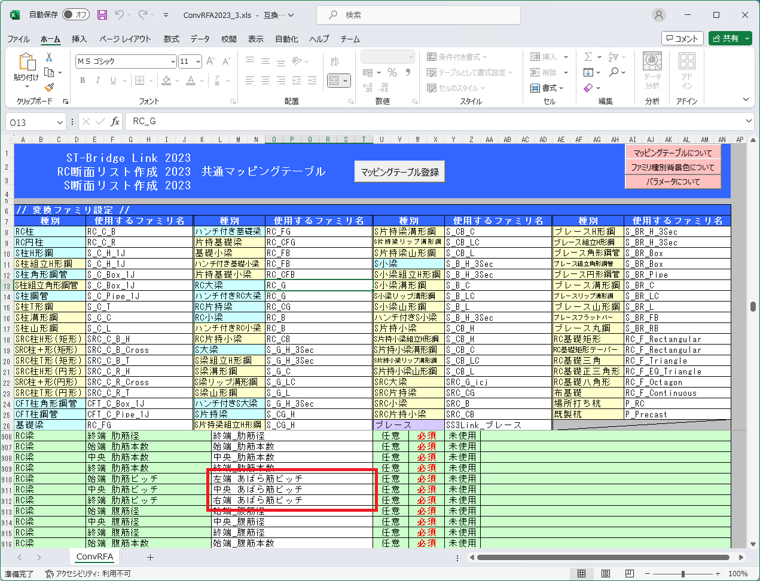Expand the formula bar
760x581 pixels.
tap(749, 121)
